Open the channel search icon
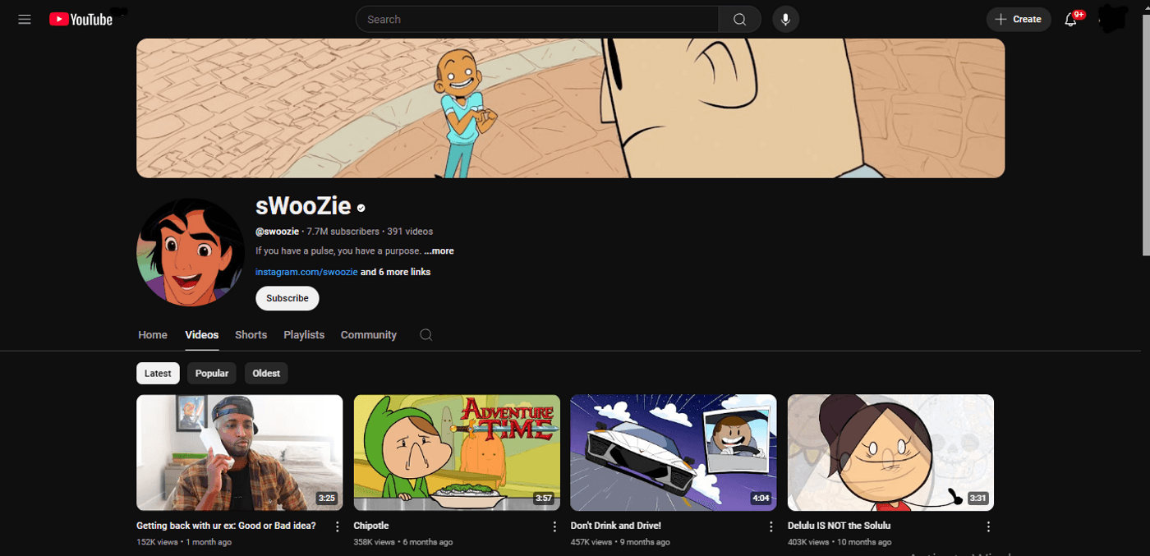This screenshot has height=556, width=1150. click(x=425, y=335)
